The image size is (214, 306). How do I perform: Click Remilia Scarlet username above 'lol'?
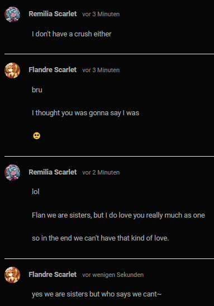pos(53,172)
